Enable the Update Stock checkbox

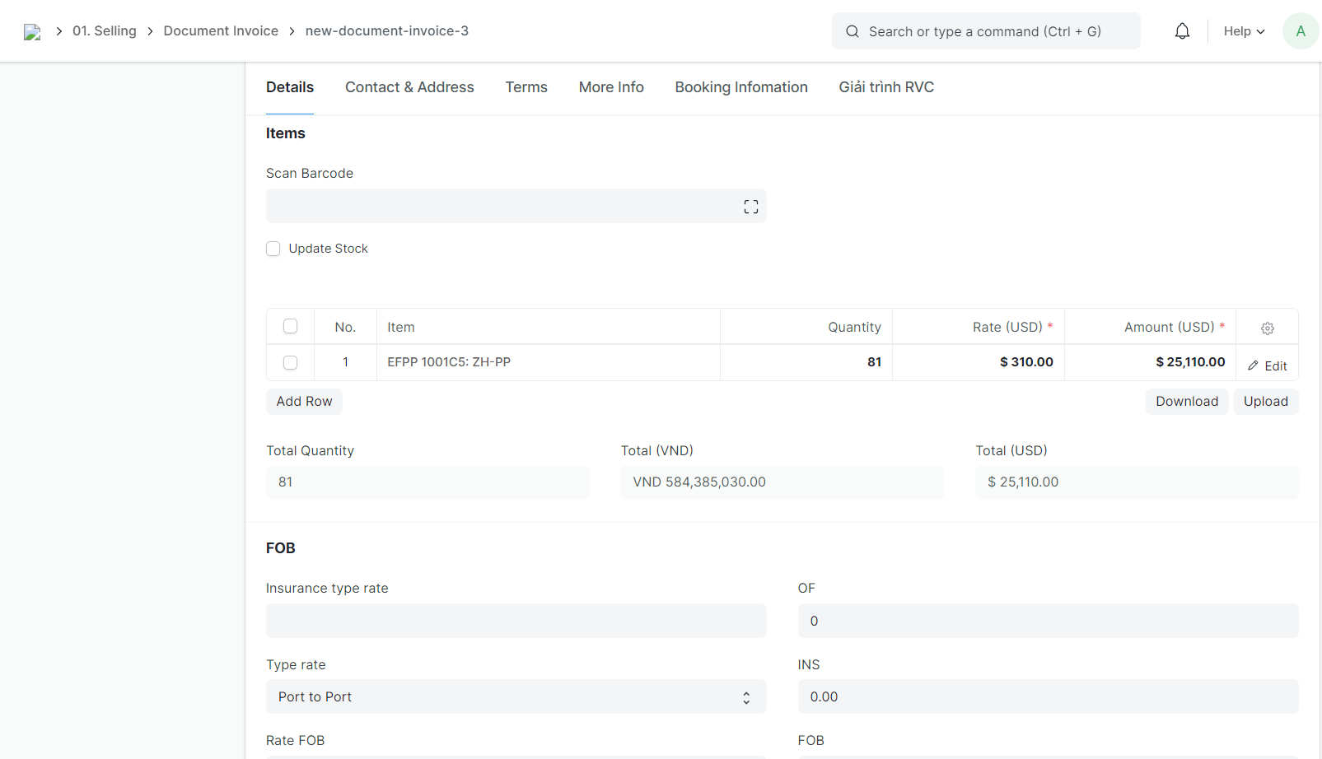pos(273,249)
